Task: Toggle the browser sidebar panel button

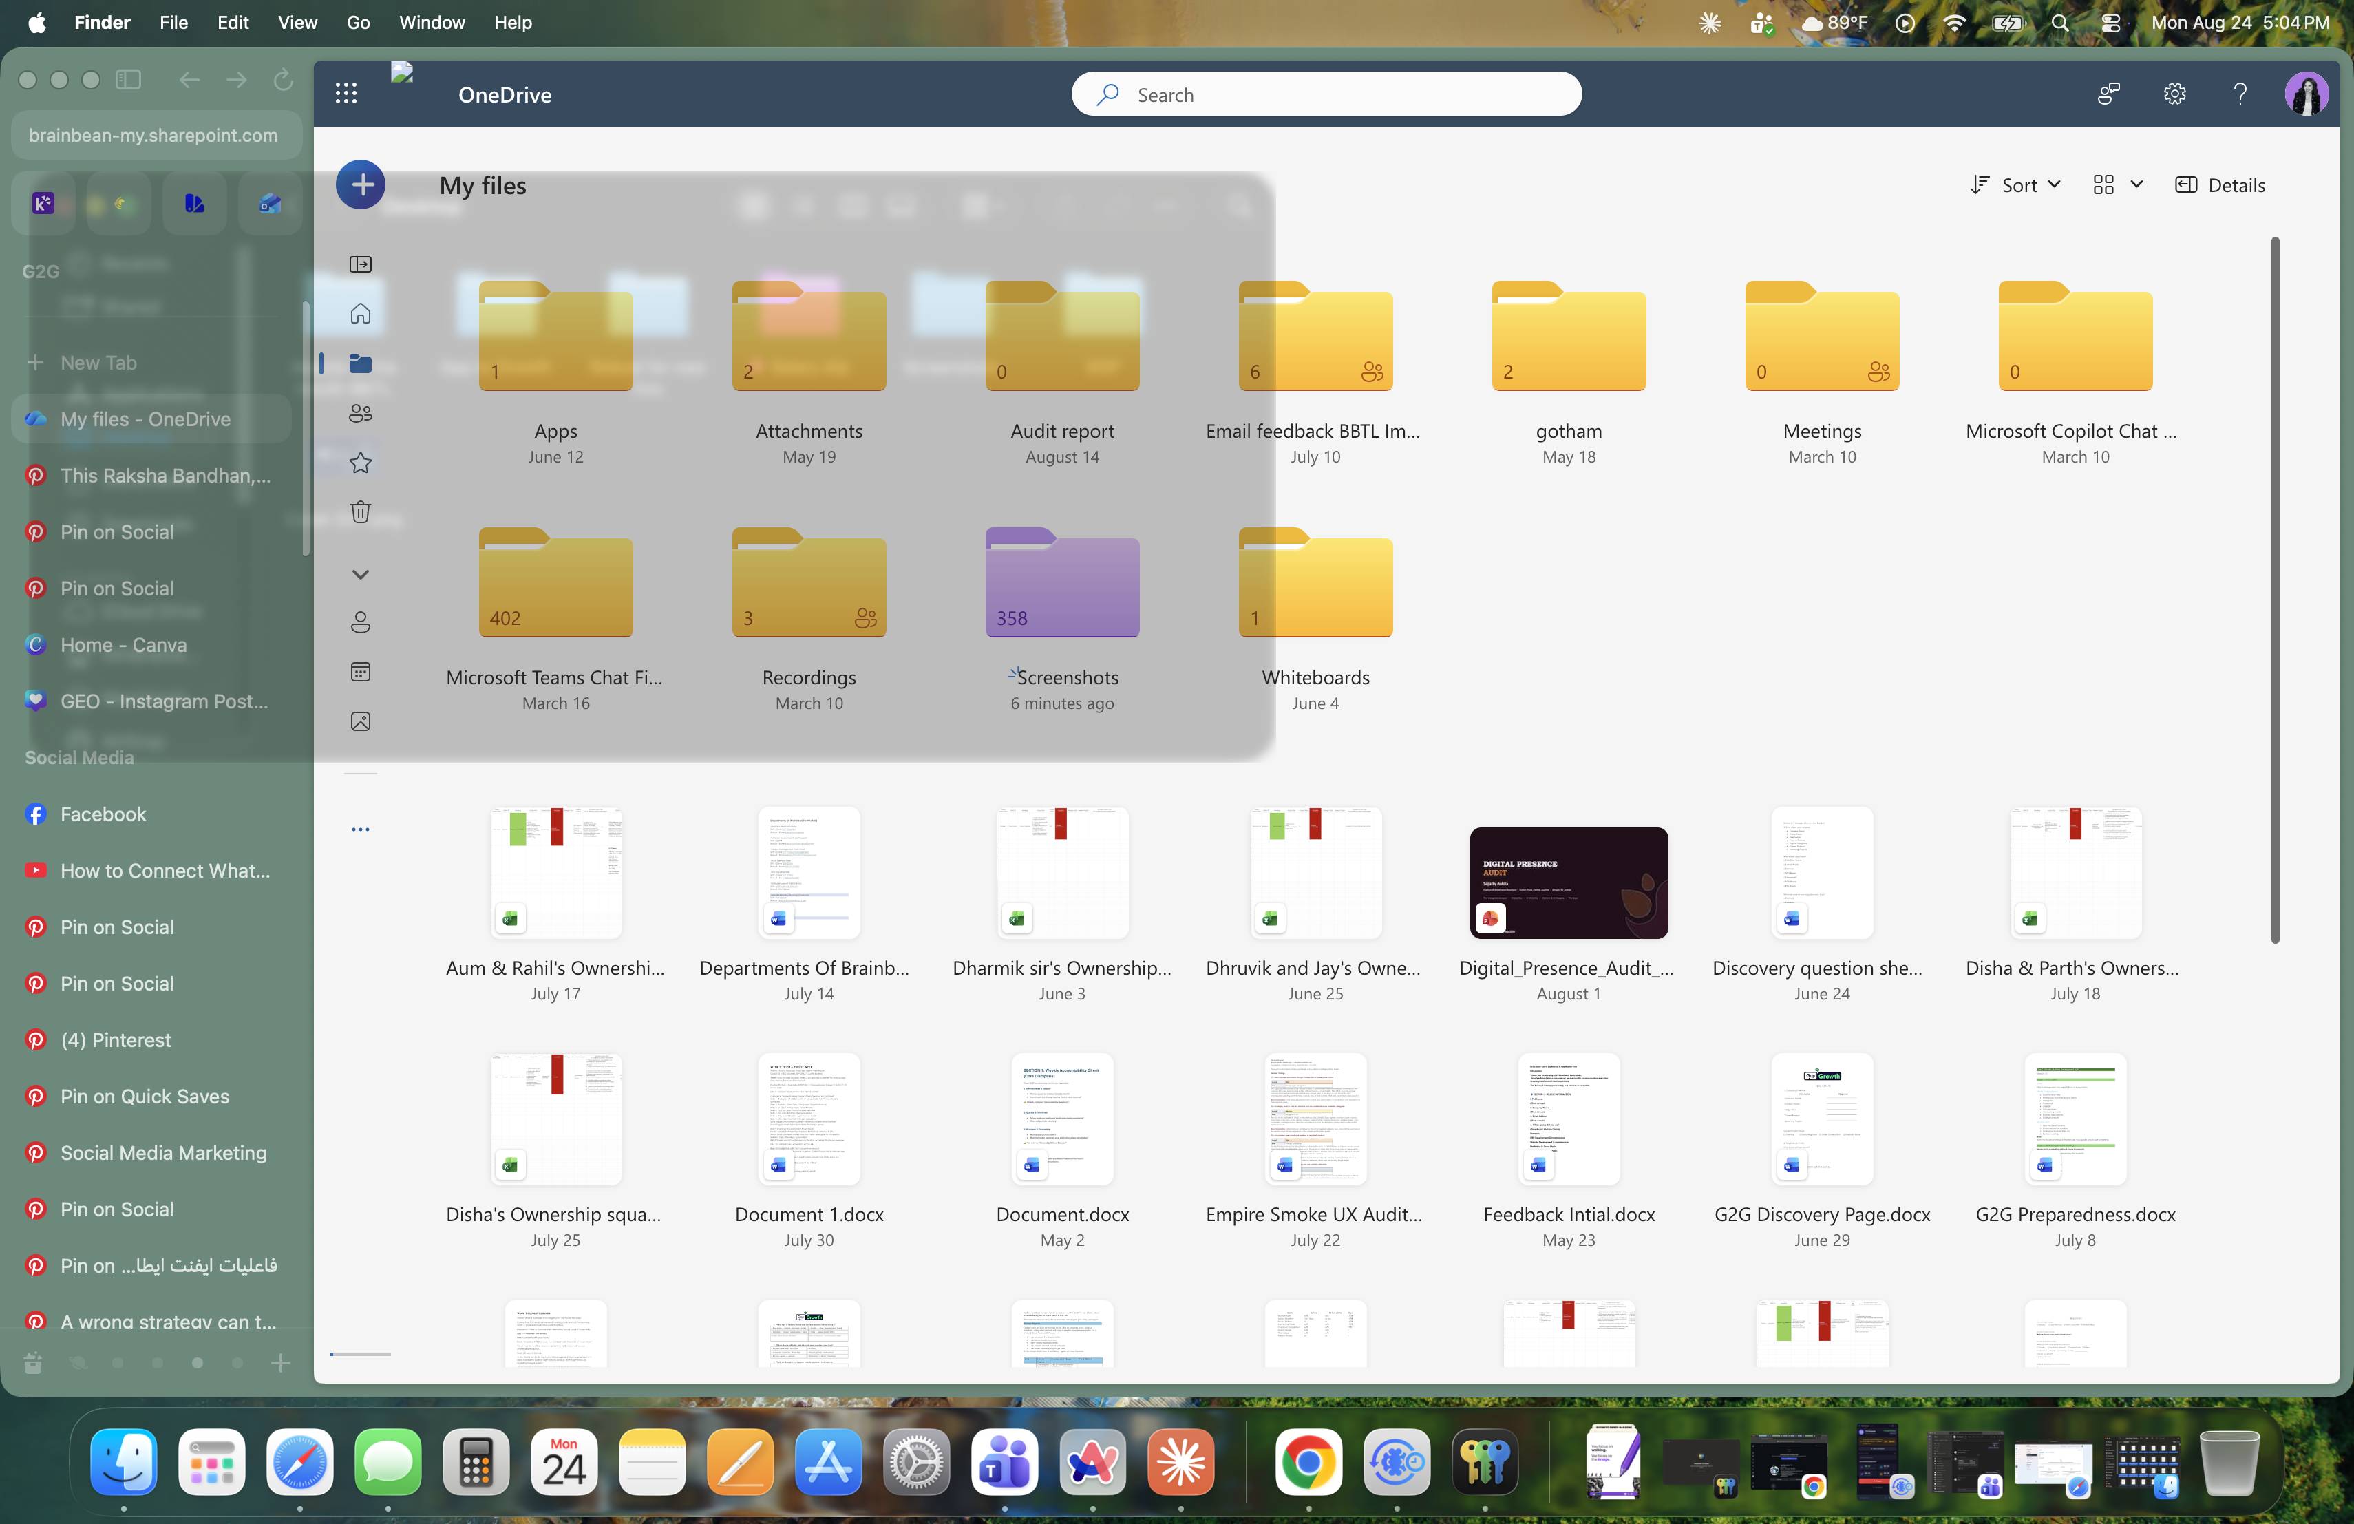Action: click(x=129, y=80)
